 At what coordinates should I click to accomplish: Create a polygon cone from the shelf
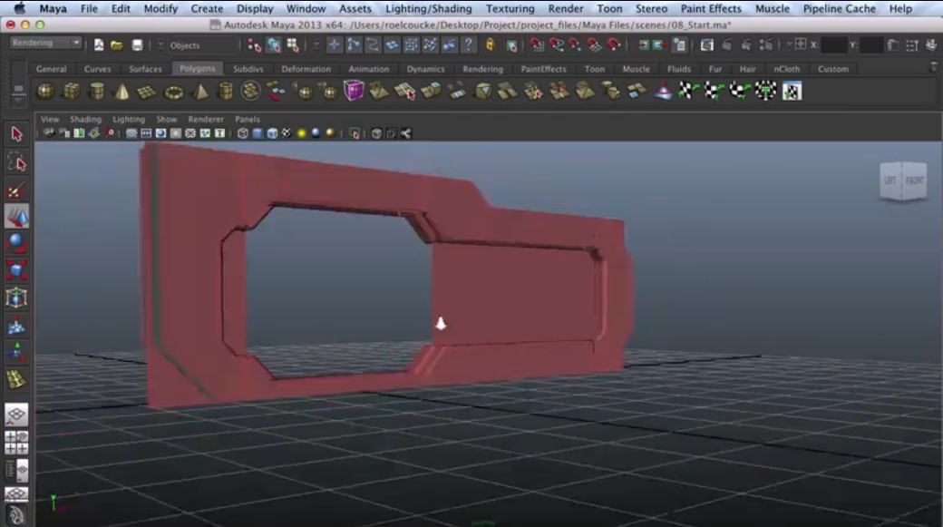(x=122, y=92)
